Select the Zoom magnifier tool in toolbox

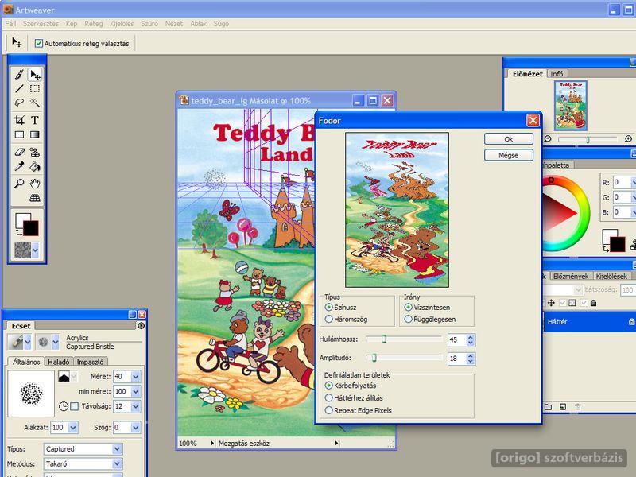pos(19,184)
